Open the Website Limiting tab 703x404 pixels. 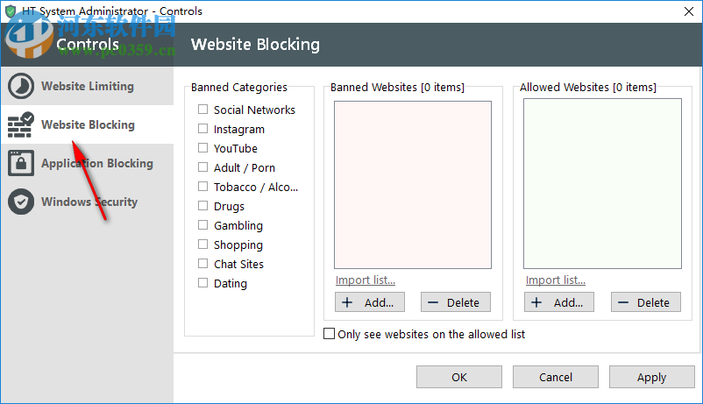(87, 86)
